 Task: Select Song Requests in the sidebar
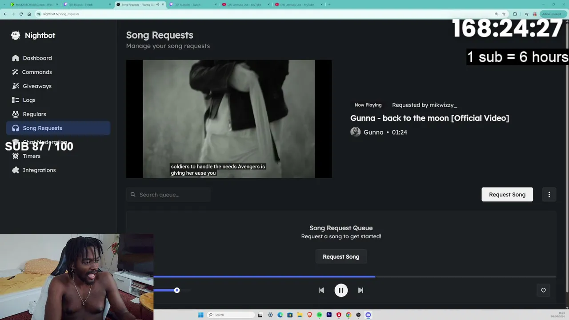[x=58, y=128]
